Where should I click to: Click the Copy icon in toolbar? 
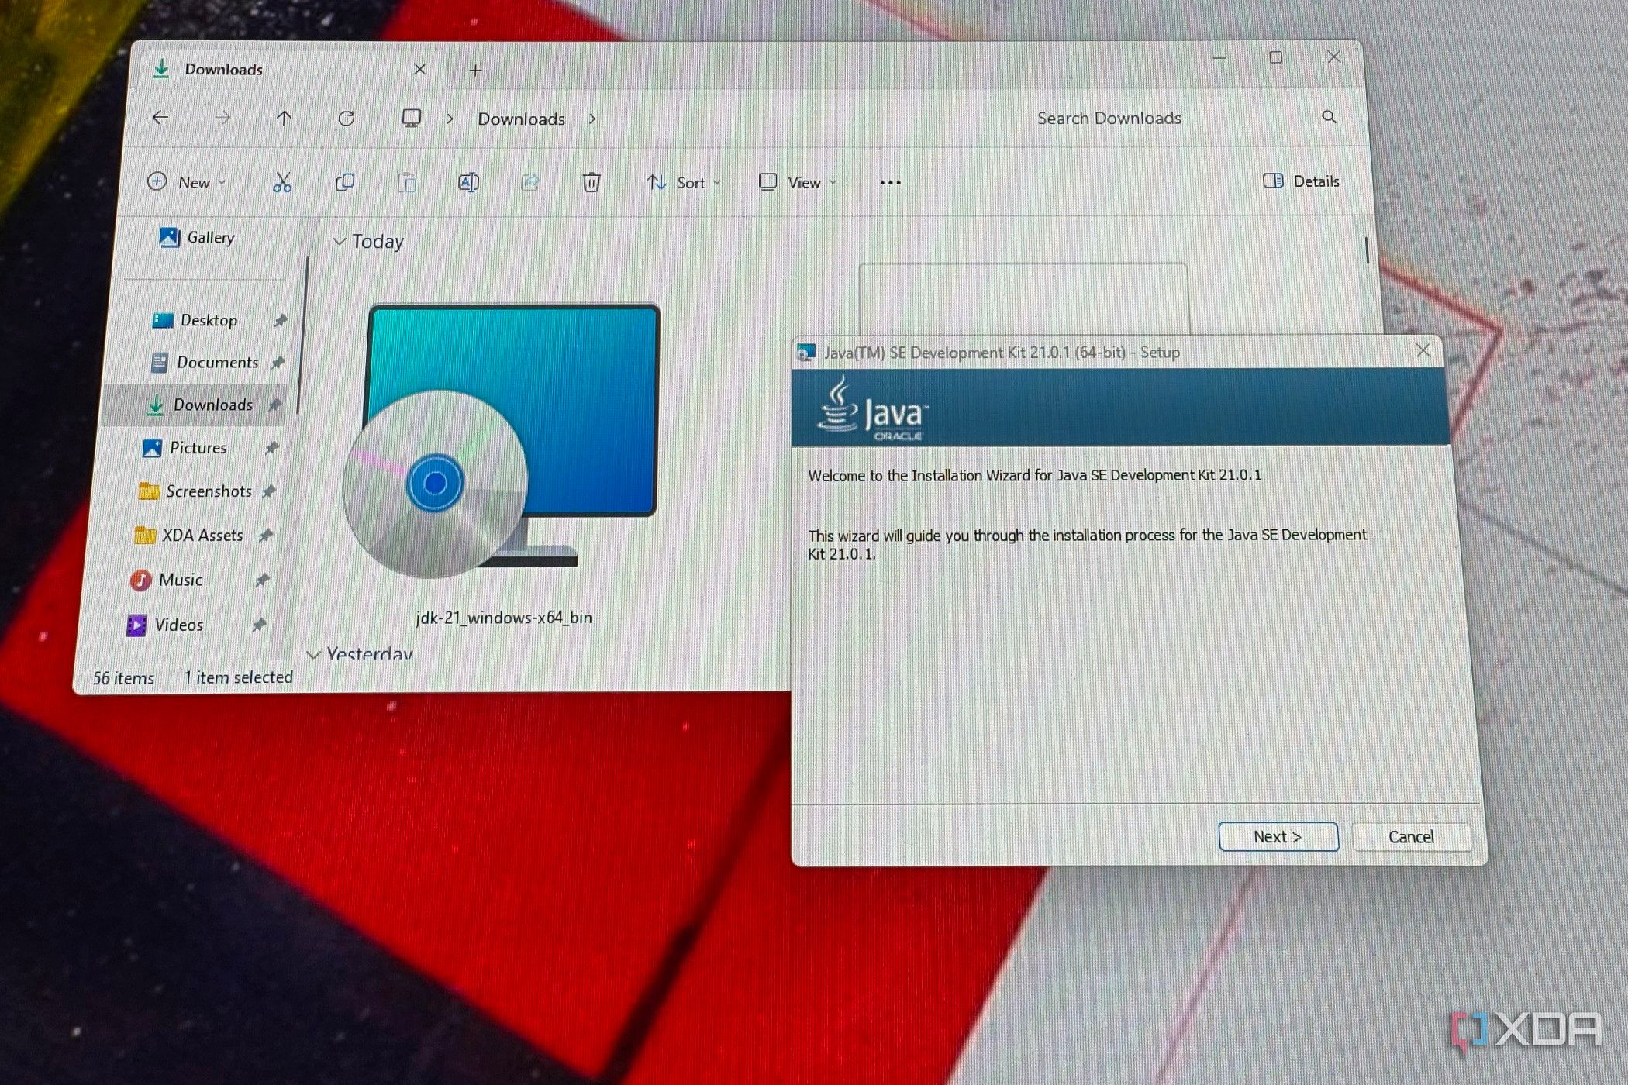[x=345, y=183]
